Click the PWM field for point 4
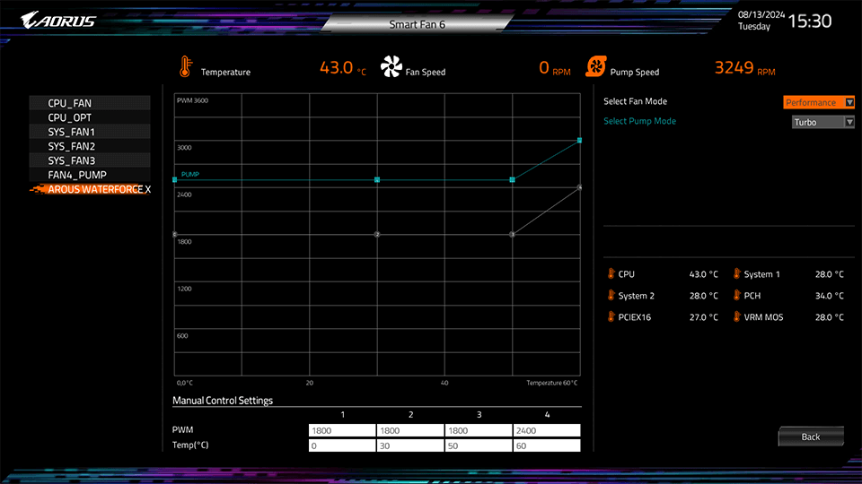 pyautogui.click(x=546, y=430)
